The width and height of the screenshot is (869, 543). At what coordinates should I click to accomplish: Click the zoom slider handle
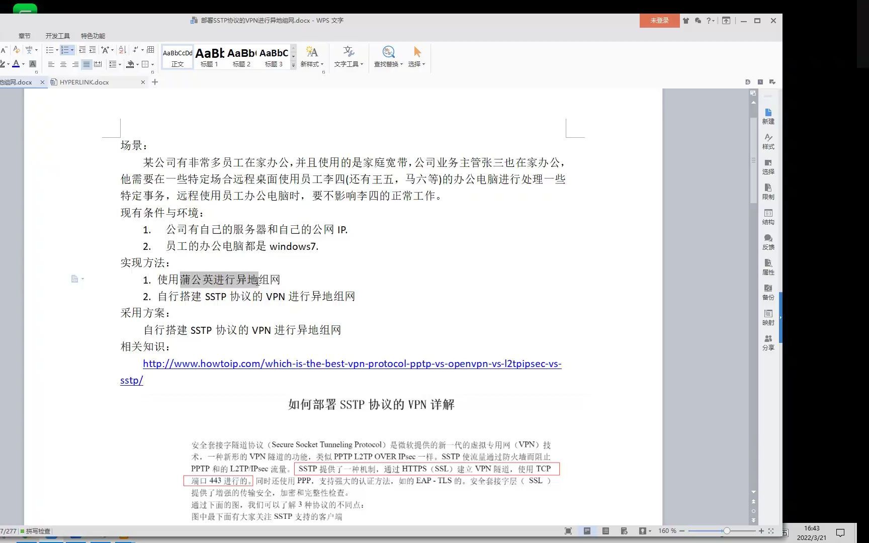click(726, 531)
